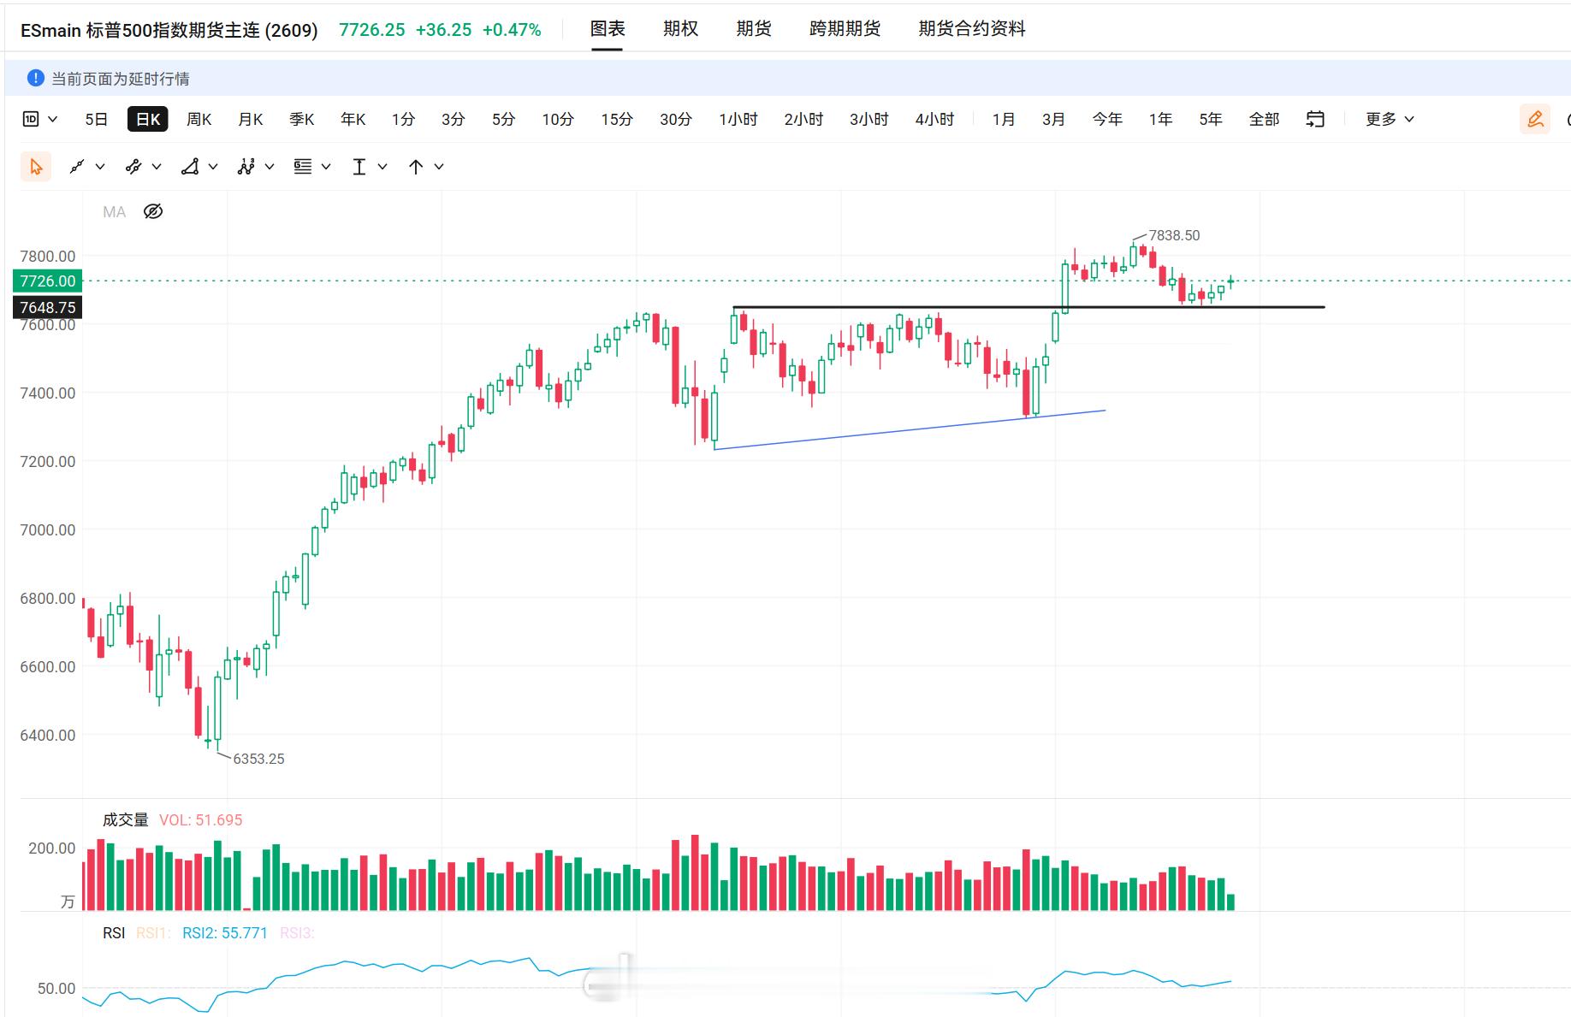1571x1017 pixels.
Task: Select the 周K timeframe
Action: pos(199,119)
